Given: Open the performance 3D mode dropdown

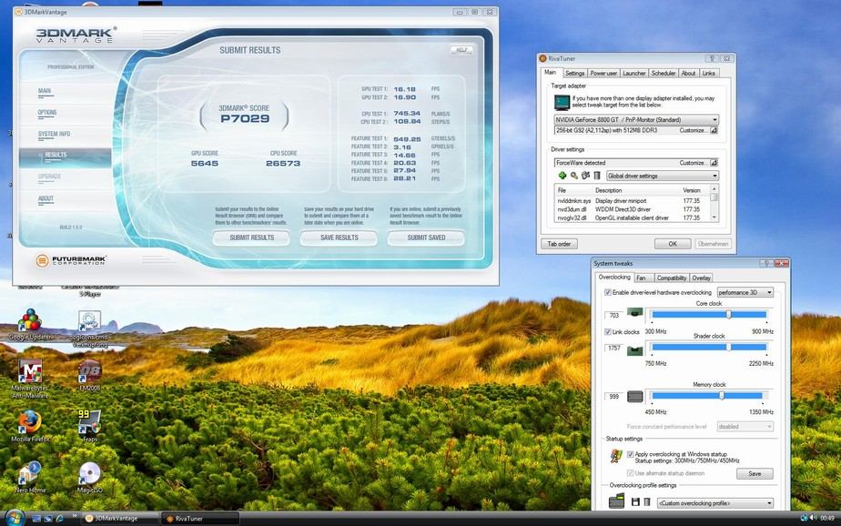Looking at the screenshot, I should tap(745, 292).
